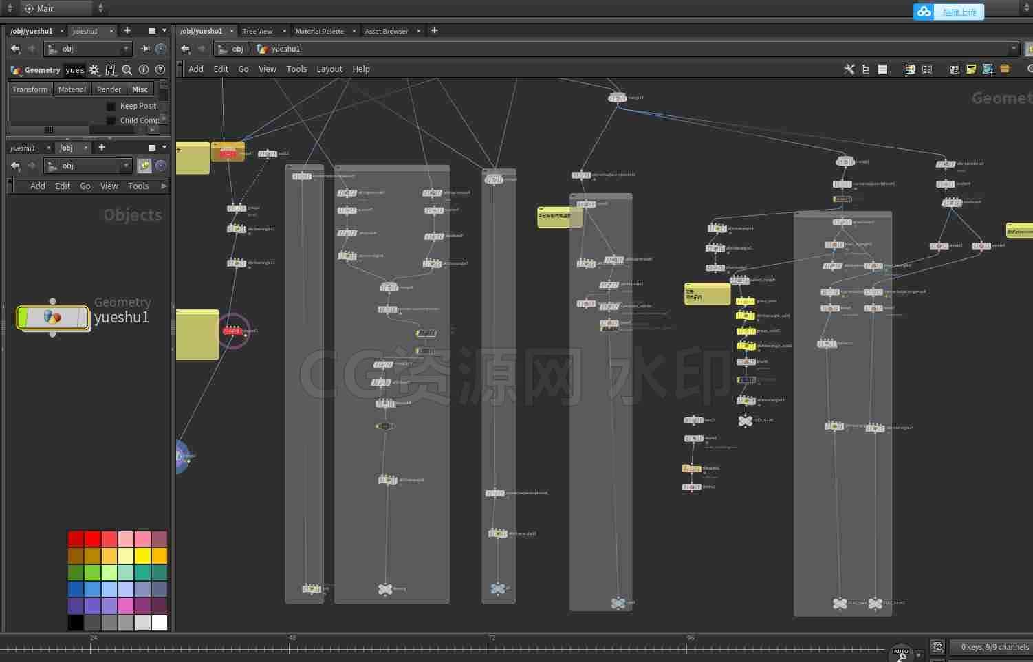
Task: Open node help question mark icon
Action: click(160, 70)
